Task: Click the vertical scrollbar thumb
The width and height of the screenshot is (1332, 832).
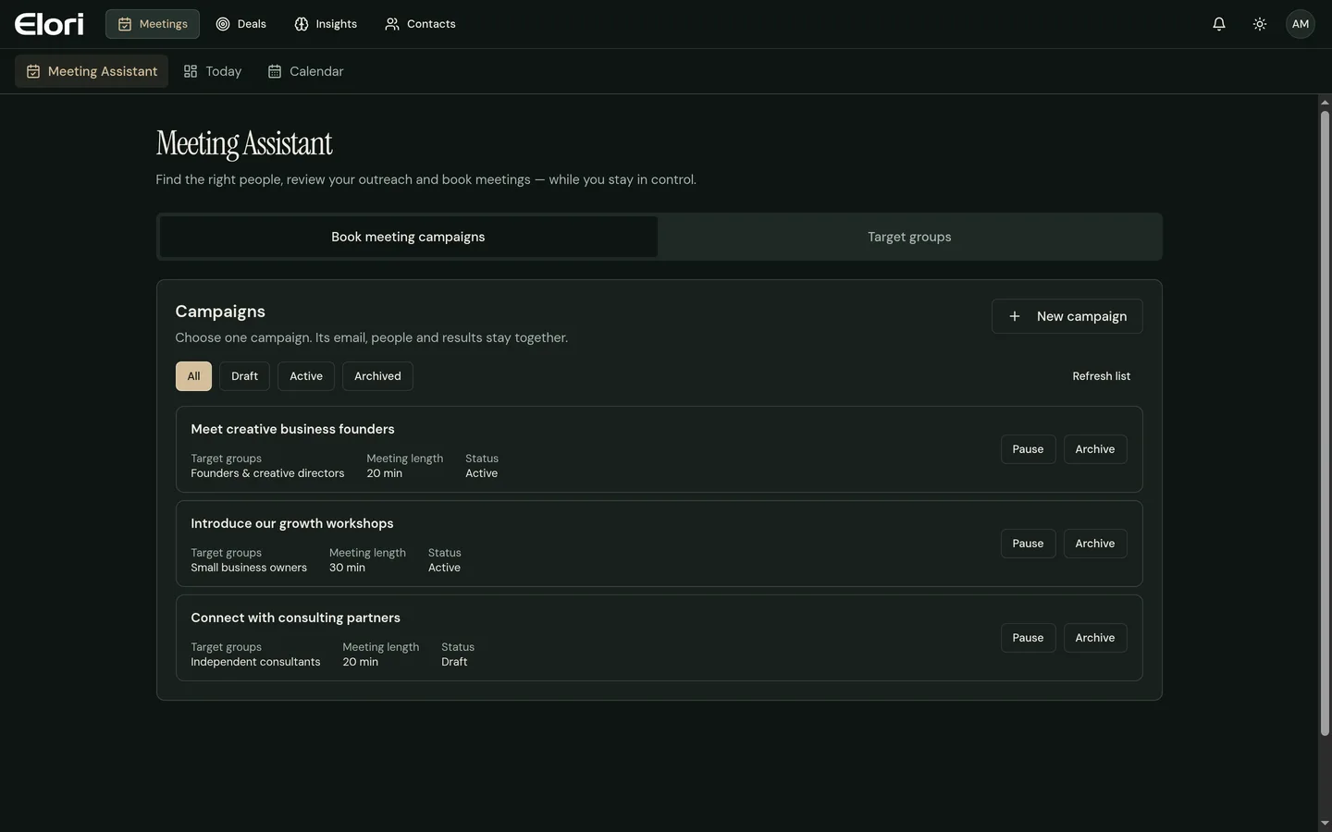Action: [x=1325, y=423]
